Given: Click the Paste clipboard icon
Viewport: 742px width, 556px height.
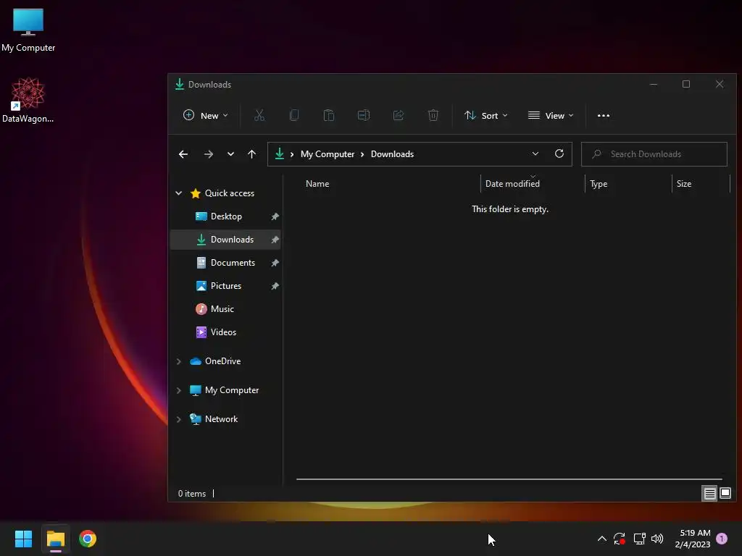Looking at the screenshot, I should pos(329,115).
